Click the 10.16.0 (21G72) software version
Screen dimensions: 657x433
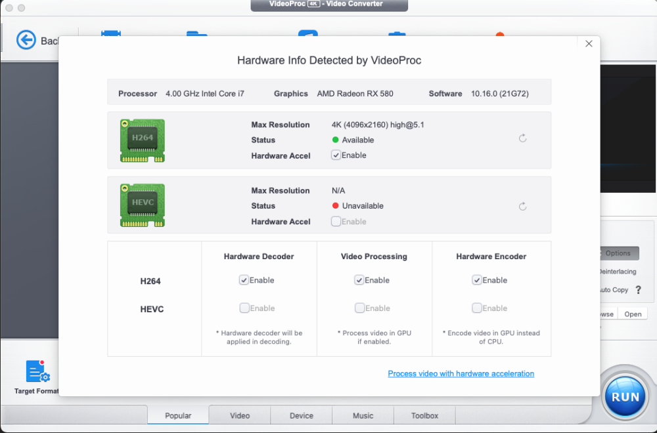pyautogui.click(x=500, y=94)
